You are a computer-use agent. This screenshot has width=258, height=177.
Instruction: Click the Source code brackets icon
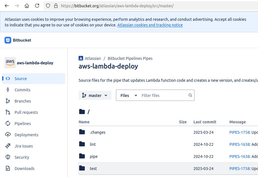(8, 79)
